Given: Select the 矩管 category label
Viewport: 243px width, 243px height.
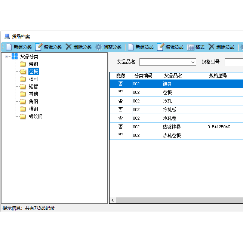Looking at the screenshot, I should coord(34,86).
